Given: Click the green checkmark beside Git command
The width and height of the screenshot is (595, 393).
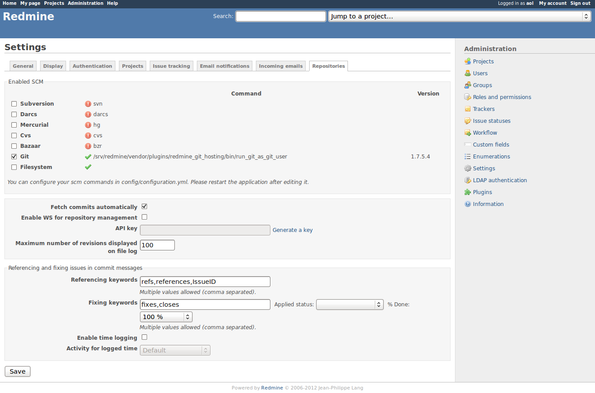Looking at the screenshot, I should click(x=88, y=157).
